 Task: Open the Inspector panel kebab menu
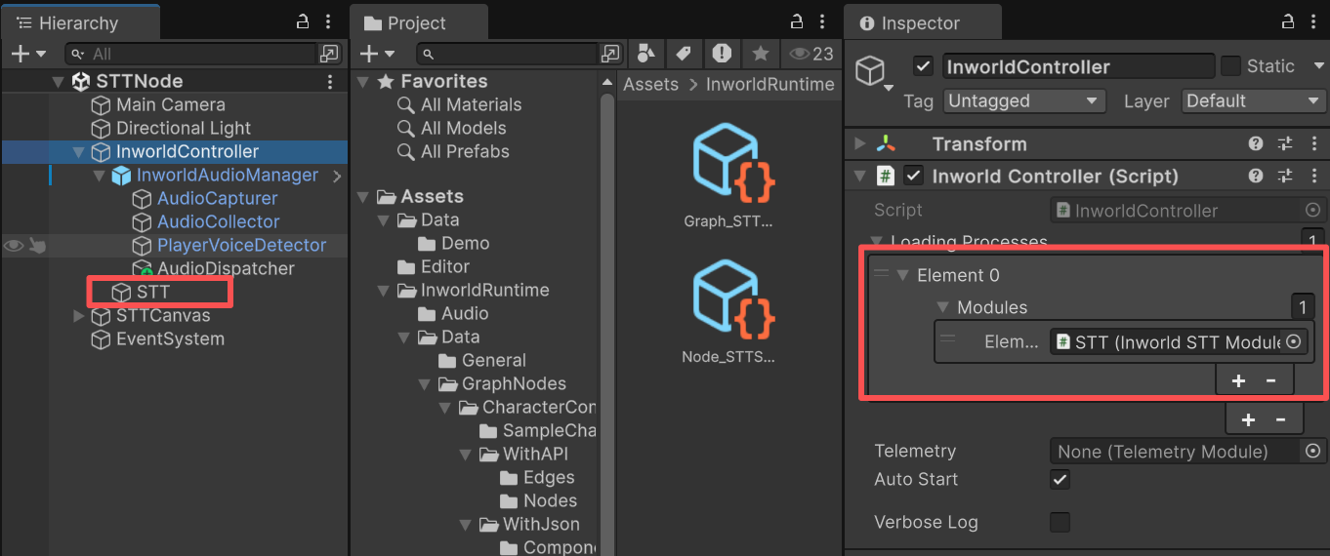coord(1314,21)
